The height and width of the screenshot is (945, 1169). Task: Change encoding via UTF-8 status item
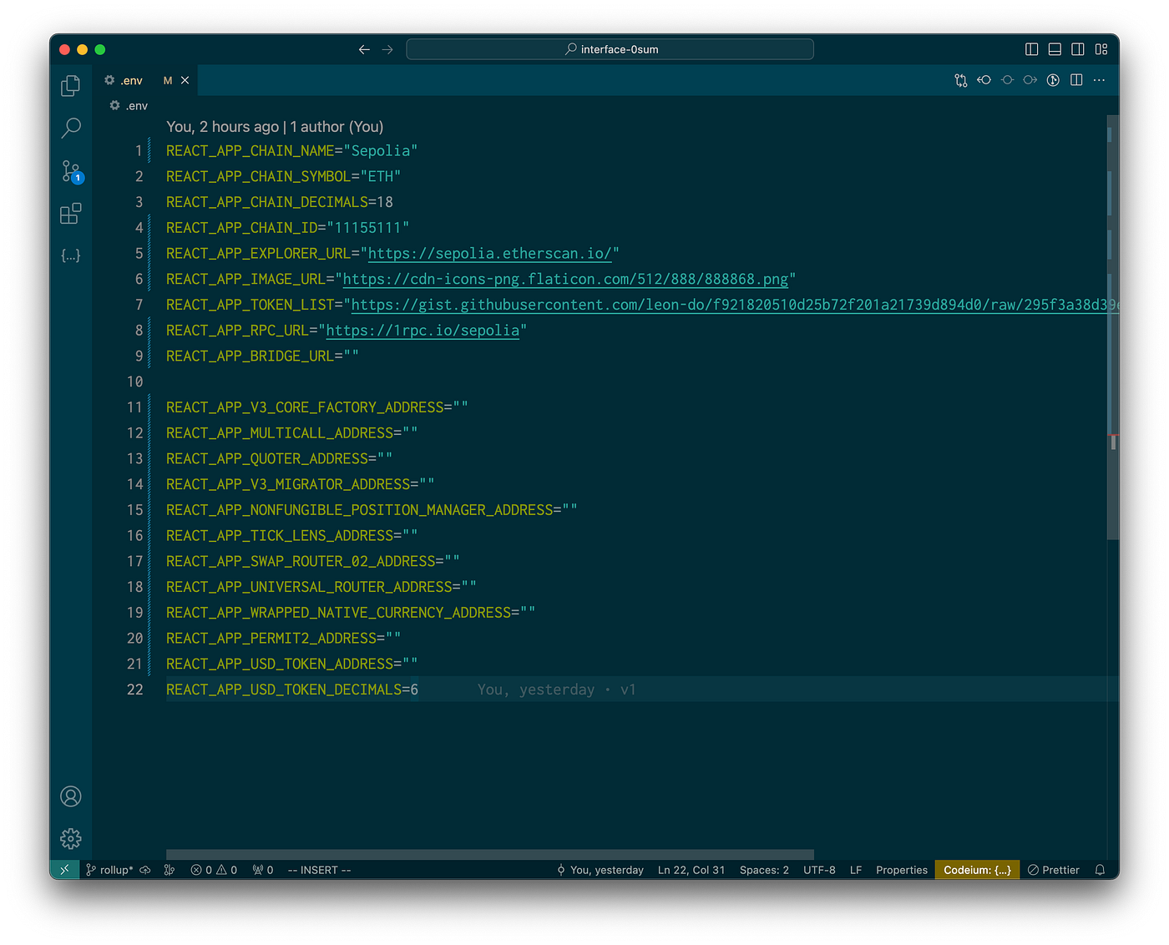point(819,870)
